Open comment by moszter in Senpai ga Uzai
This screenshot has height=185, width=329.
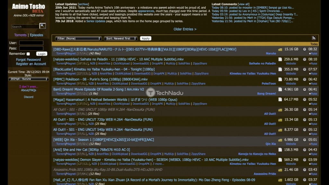[x=253, y=7]
